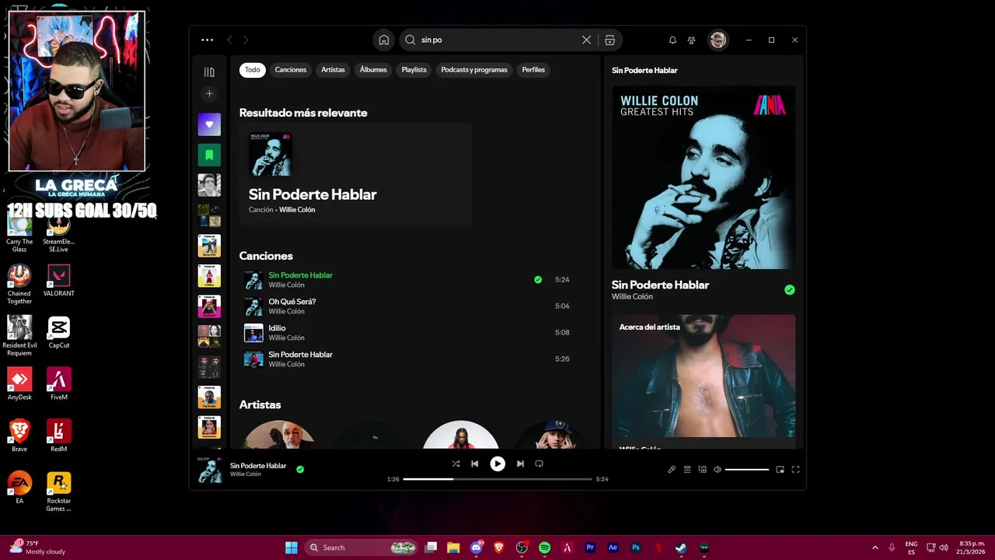Viewport: 995px width, 560px height.
Task: Click the now-playing cover in bottom bar
Action: tap(209, 470)
